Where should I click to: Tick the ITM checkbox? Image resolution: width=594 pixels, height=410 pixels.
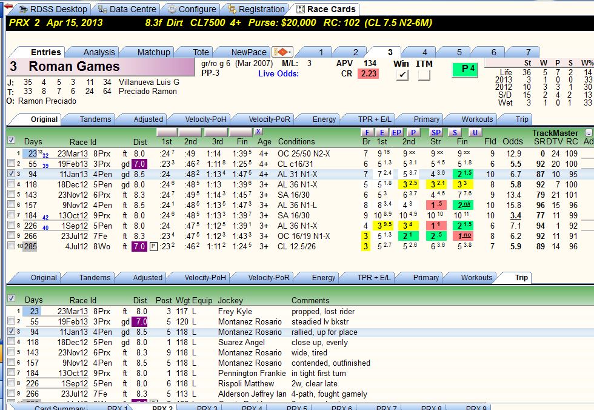click(x=424, y=75)
